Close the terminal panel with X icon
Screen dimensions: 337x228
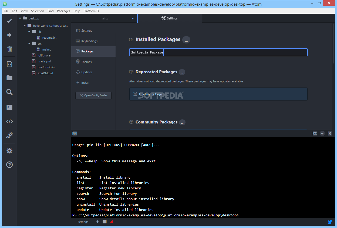pos(330,133)
